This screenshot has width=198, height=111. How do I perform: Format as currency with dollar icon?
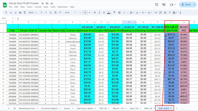coord(41,12)
